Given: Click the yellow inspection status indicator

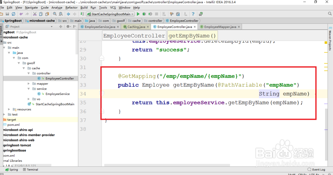Looking at the screenshot, I should click(326, 43).
